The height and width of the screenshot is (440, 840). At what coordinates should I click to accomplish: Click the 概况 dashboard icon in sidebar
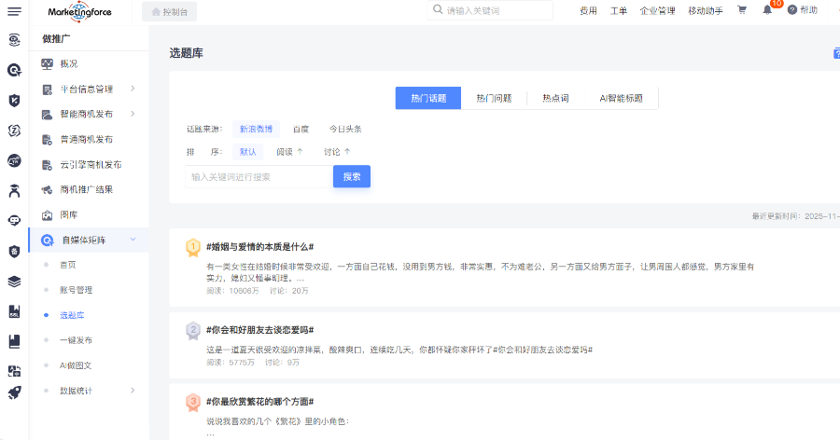click(x=47, y=64)
